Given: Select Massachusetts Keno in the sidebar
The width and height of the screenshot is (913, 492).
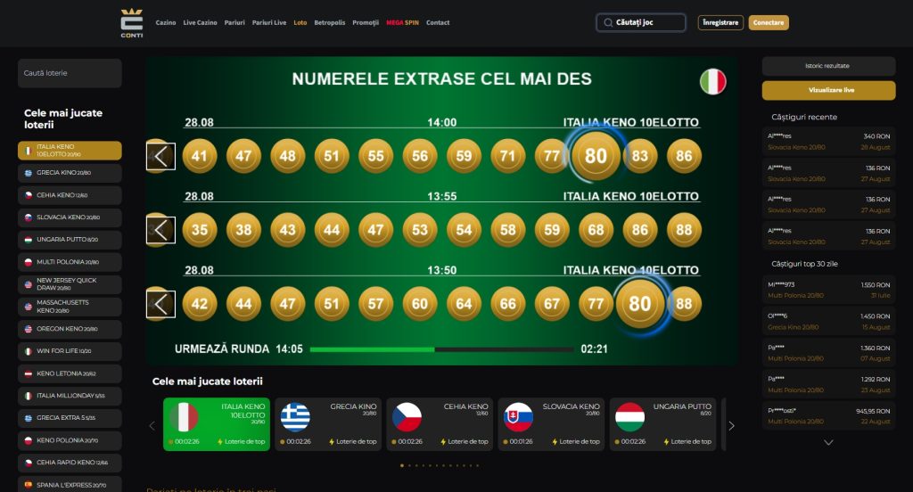Looking at the screenshot, I should tap(70, 307).
